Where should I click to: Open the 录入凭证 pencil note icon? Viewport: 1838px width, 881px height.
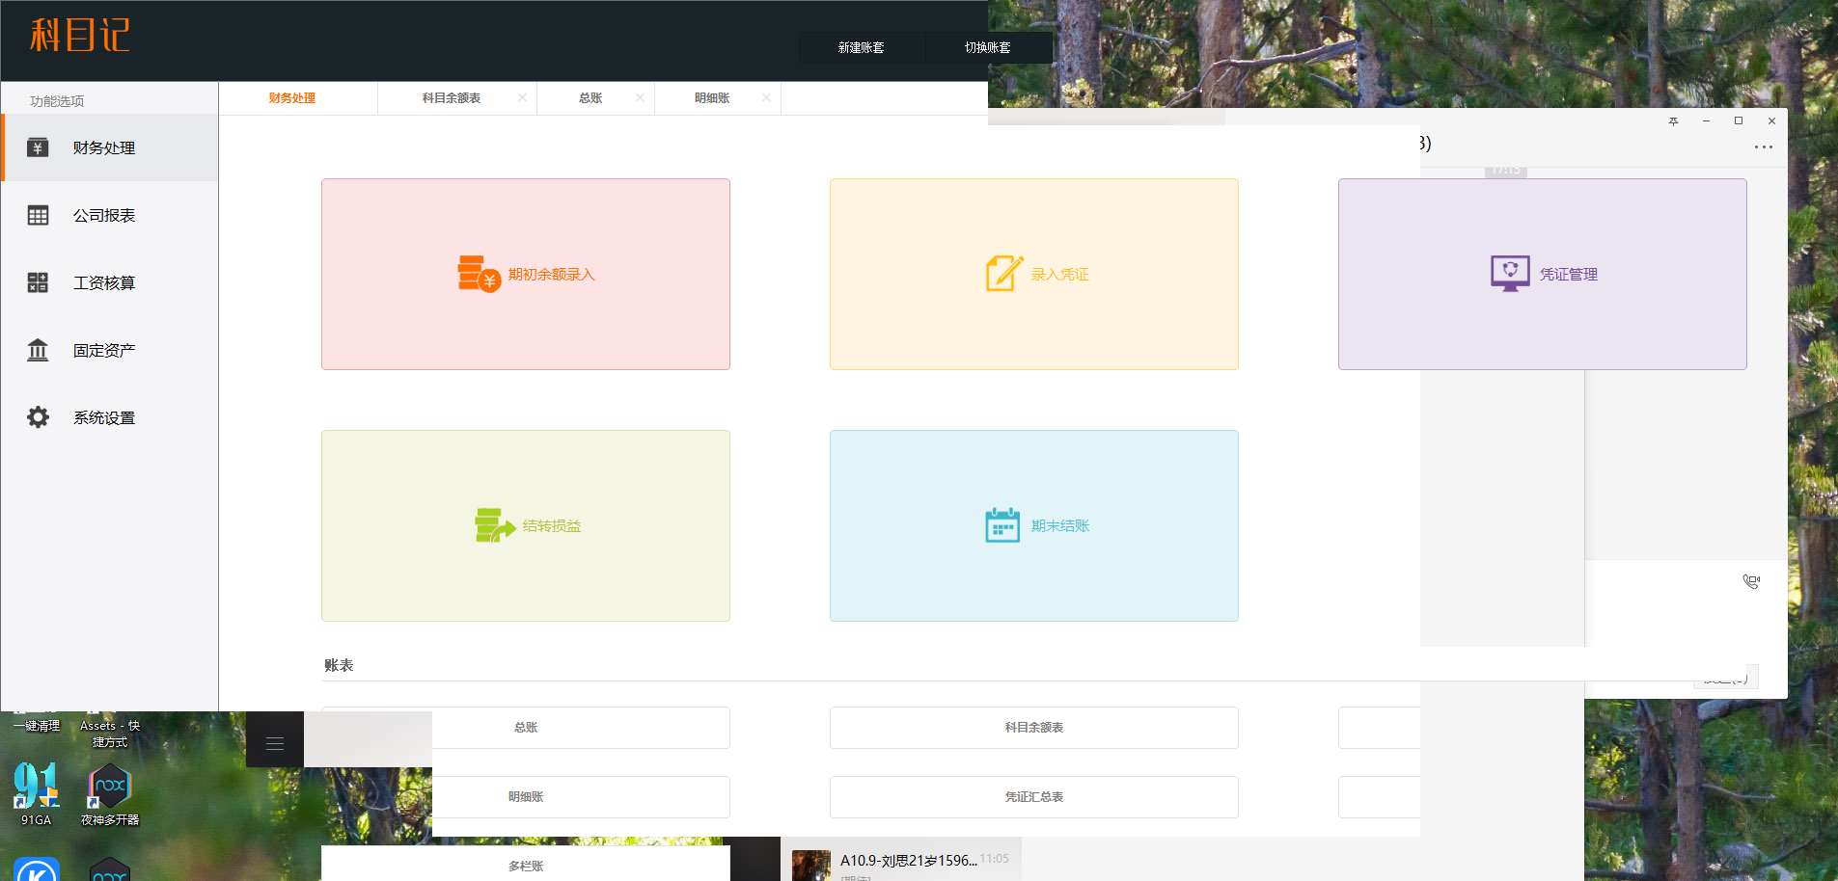1003,274
